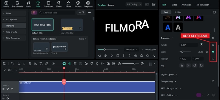Open the Stickers tab
Screen dimensions: 220x100
[x=78, y=4]
